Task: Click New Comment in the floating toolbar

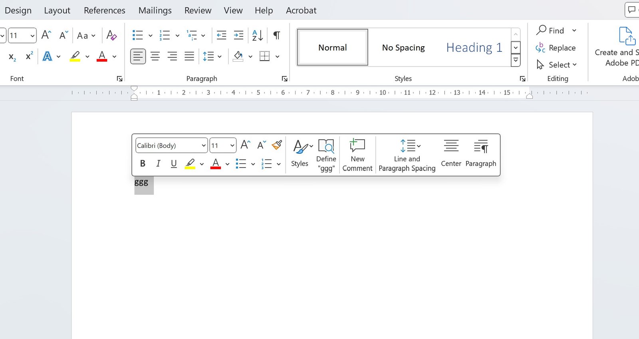Action: (357, 155)
